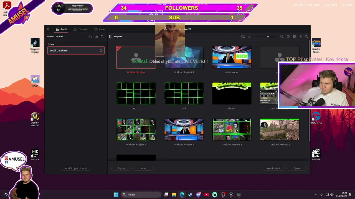The width and height of the screenshot is (355, 199).
Task: Open the Network tab
Action: click(80, 29)
